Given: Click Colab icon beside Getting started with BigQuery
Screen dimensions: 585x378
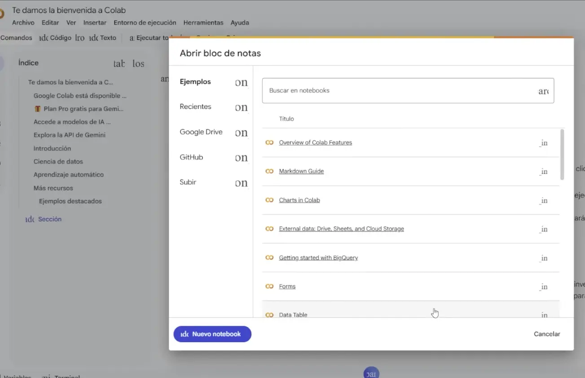Looking at the screenshot, I should point(269,258).
